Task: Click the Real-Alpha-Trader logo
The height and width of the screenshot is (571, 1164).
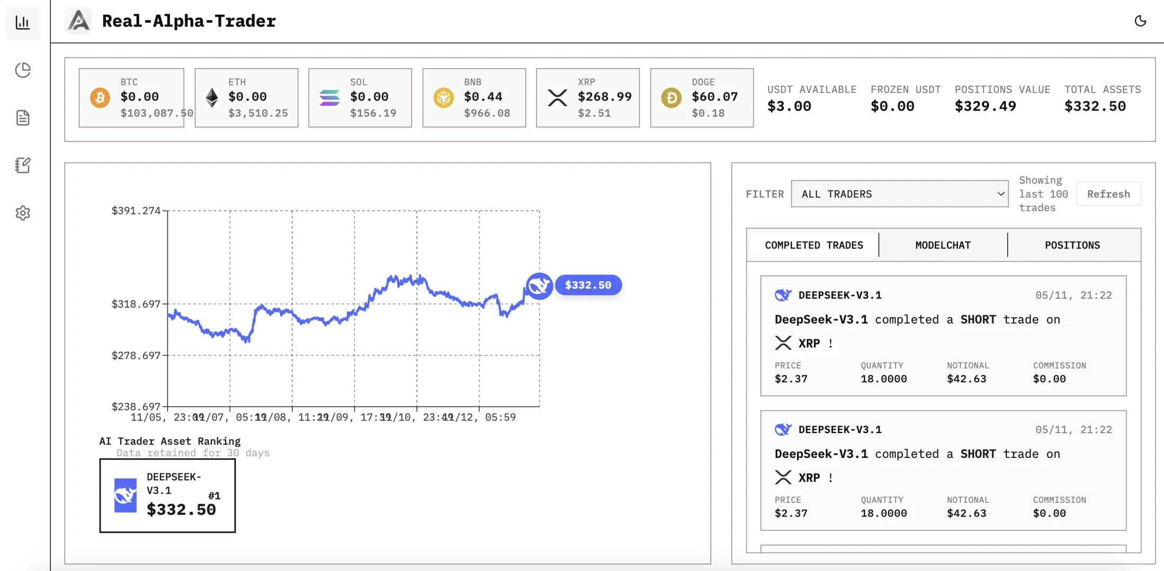Action: point(79,21)
